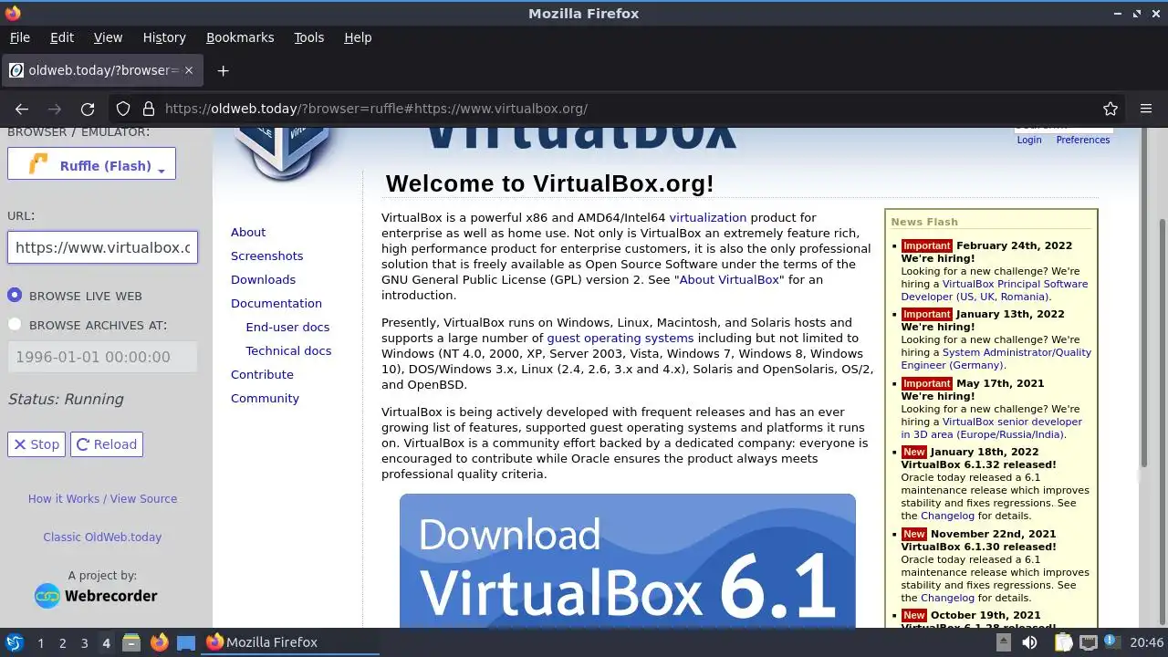
Task: Open the Help menu
Action: pyautogui.click(x=358, y=37)
